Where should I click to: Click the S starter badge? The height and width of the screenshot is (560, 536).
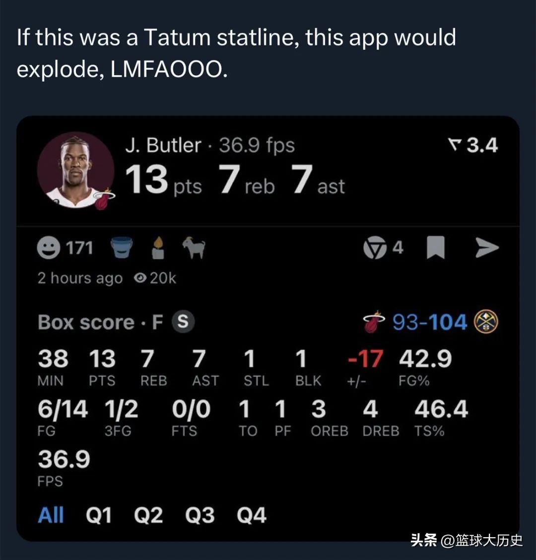(x=183, y=322)
